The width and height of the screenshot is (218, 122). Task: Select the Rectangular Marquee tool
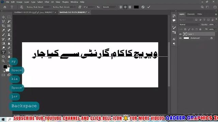(x=9, y=17)
